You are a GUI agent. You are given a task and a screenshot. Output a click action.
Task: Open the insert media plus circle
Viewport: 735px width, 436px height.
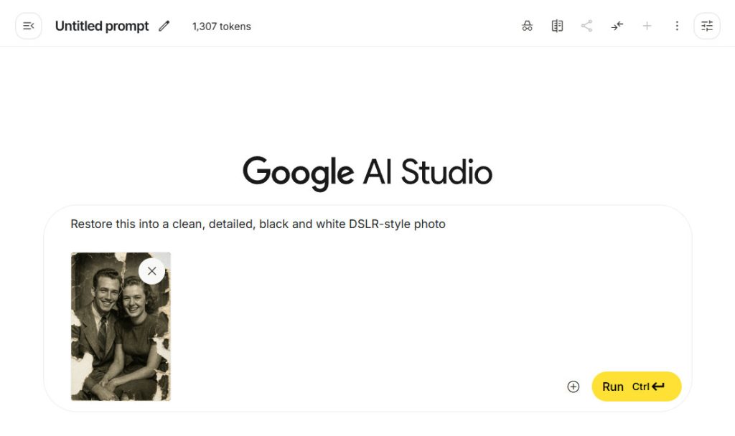click(573, 387)
